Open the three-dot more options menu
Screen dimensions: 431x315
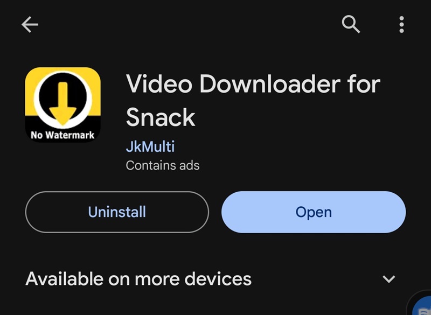pyautogui.click(x=401, y=24)
